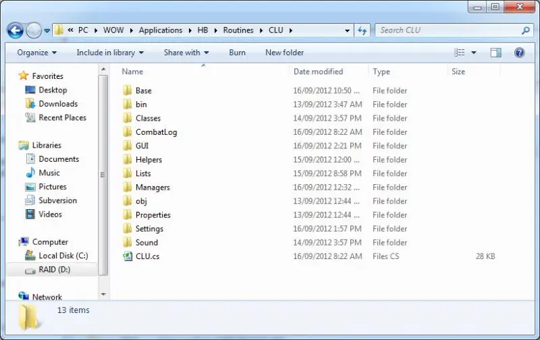Image resolution: width=540 pixels, height=340 pixels.
Task: Refresh the CLU folder view
Action: point(362,30)
